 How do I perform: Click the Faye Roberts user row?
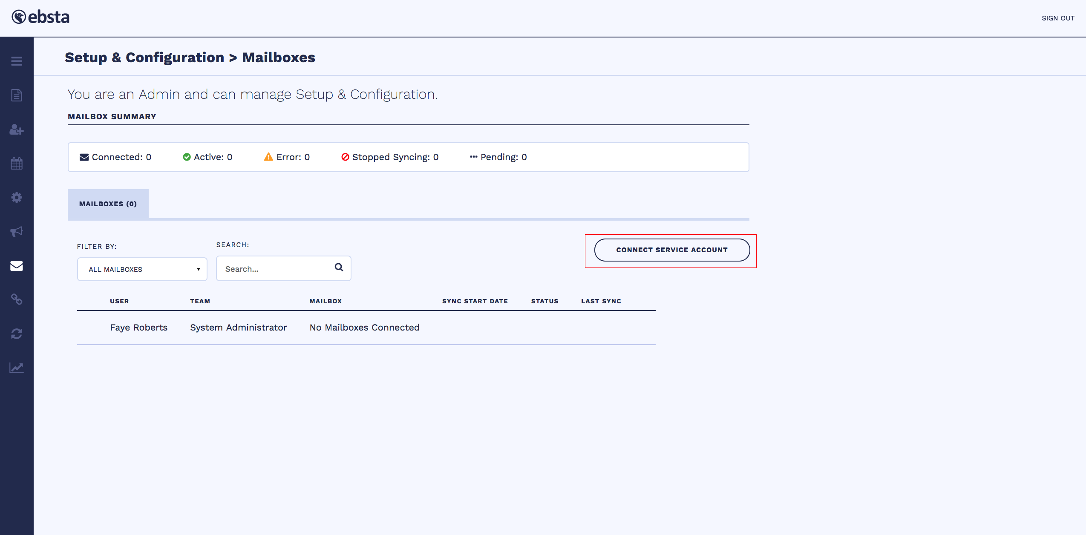pos(138,328)
